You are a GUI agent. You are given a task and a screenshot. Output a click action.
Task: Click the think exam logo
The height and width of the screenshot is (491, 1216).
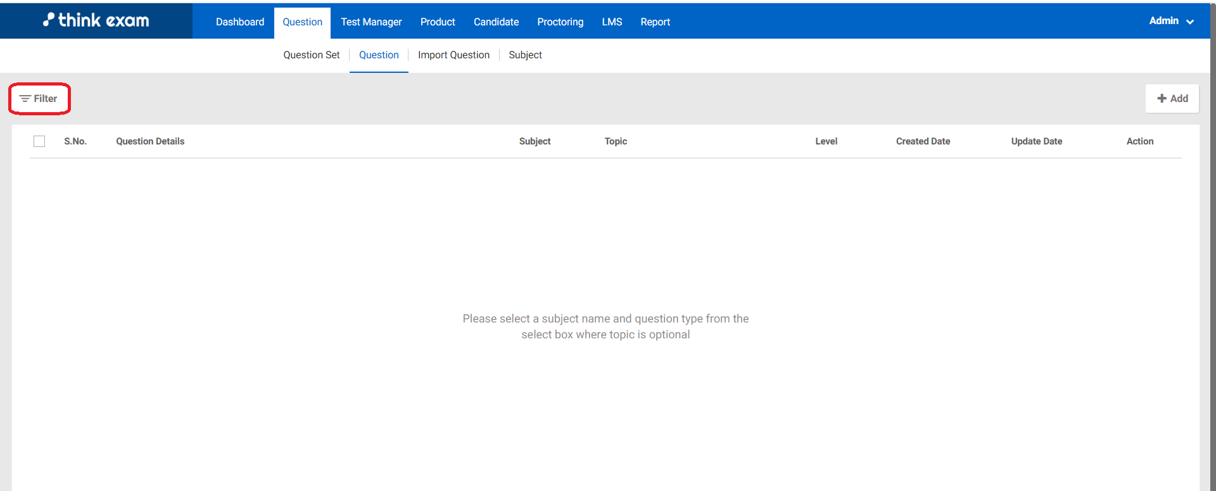pyautogui.click(x=96, y=20)
